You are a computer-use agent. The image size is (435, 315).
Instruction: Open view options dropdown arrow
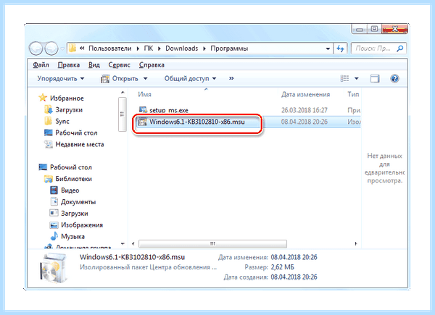(357, 79)
